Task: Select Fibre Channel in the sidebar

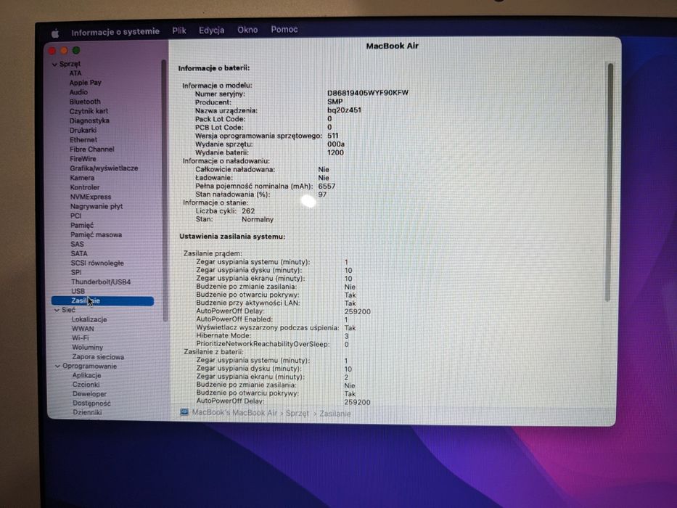Action: click(x=92, y=149)
